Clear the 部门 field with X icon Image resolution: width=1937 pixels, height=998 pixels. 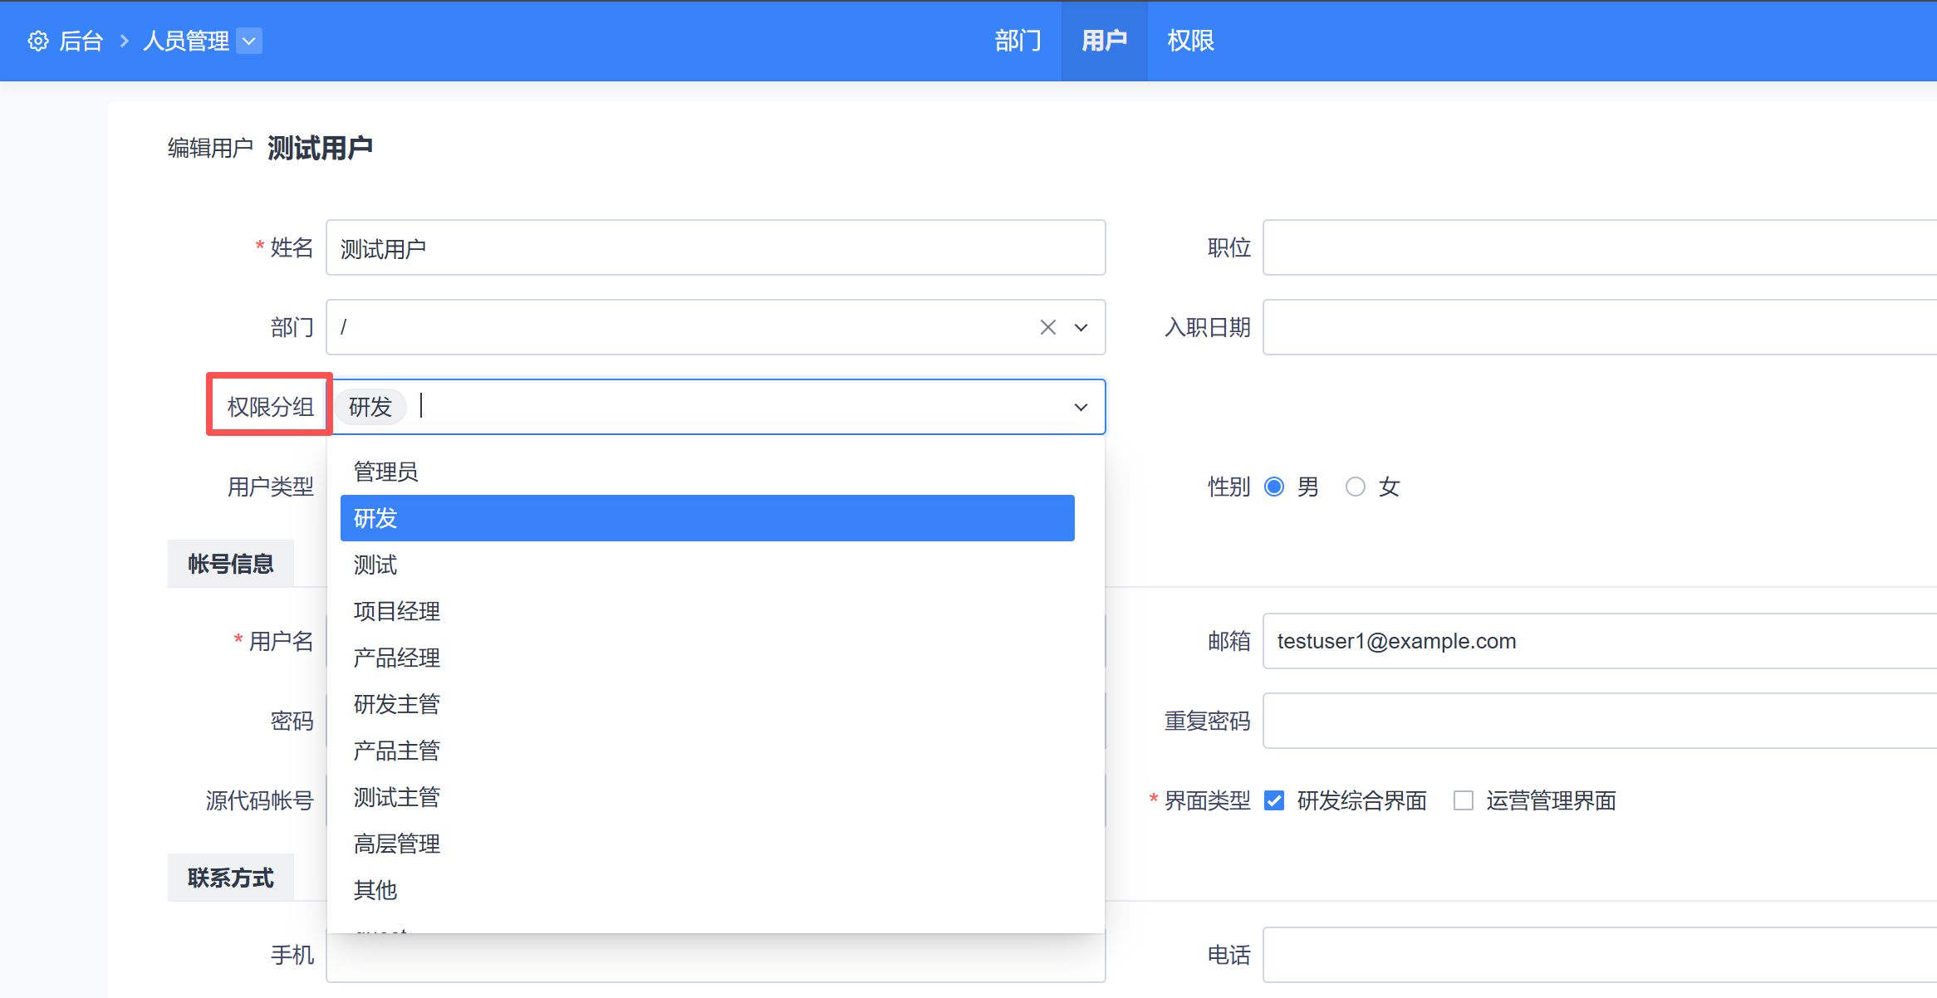1047,327
